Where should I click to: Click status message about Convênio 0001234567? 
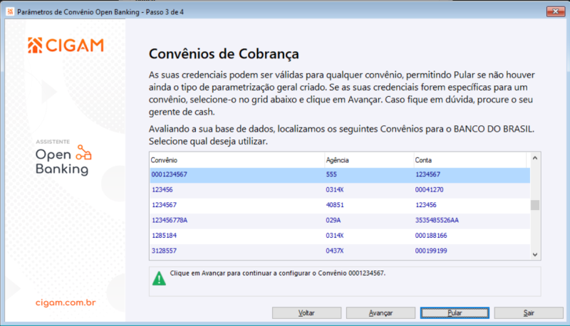(x=278, y=273)
